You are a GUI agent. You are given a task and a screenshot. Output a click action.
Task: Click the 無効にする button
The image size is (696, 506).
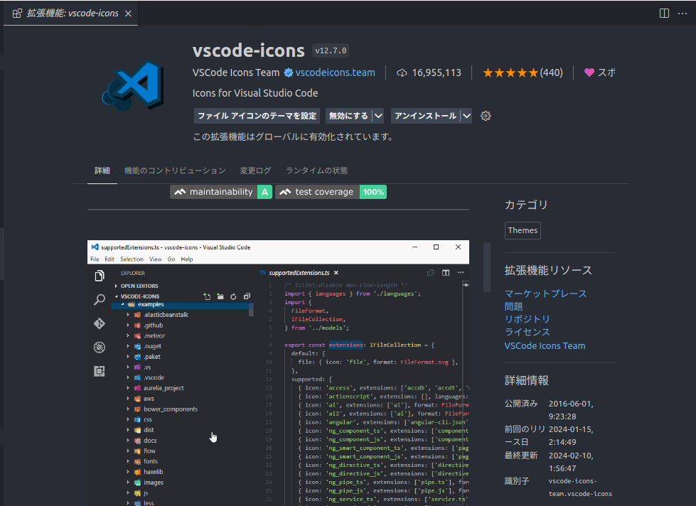[x=348, y=116]
